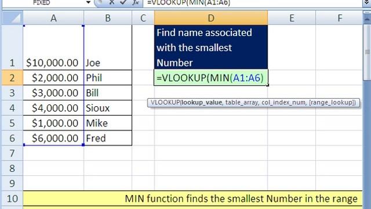
Task: Select all cells with the corner button
Action: [13, 18]
